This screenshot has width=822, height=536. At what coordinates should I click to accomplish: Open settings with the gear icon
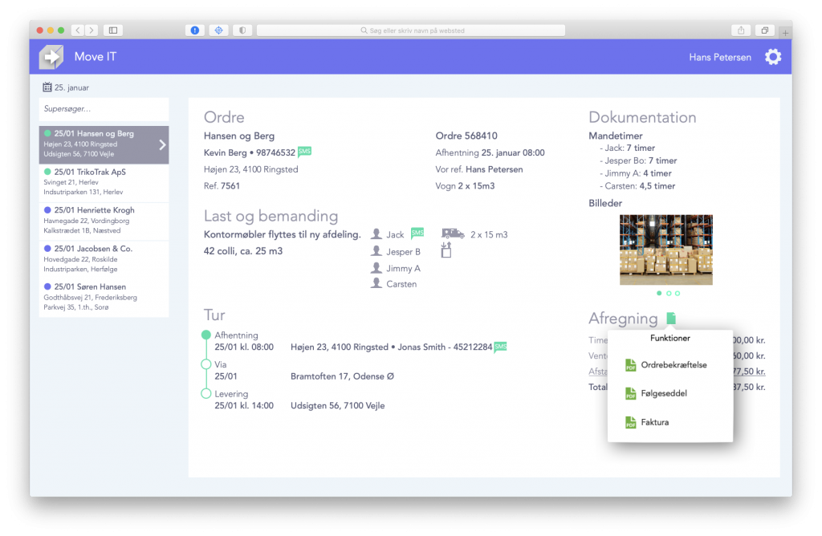[773, 57]
